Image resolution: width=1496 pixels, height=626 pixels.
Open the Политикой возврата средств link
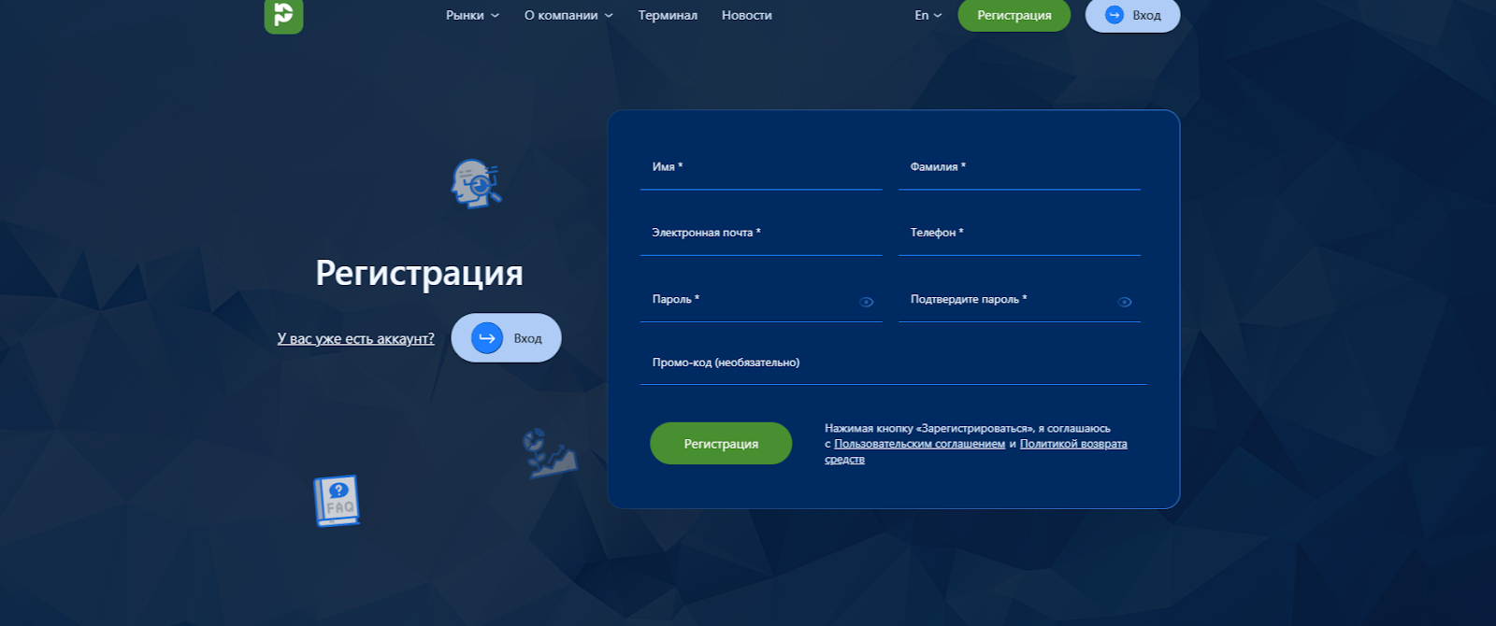(976, 451)
